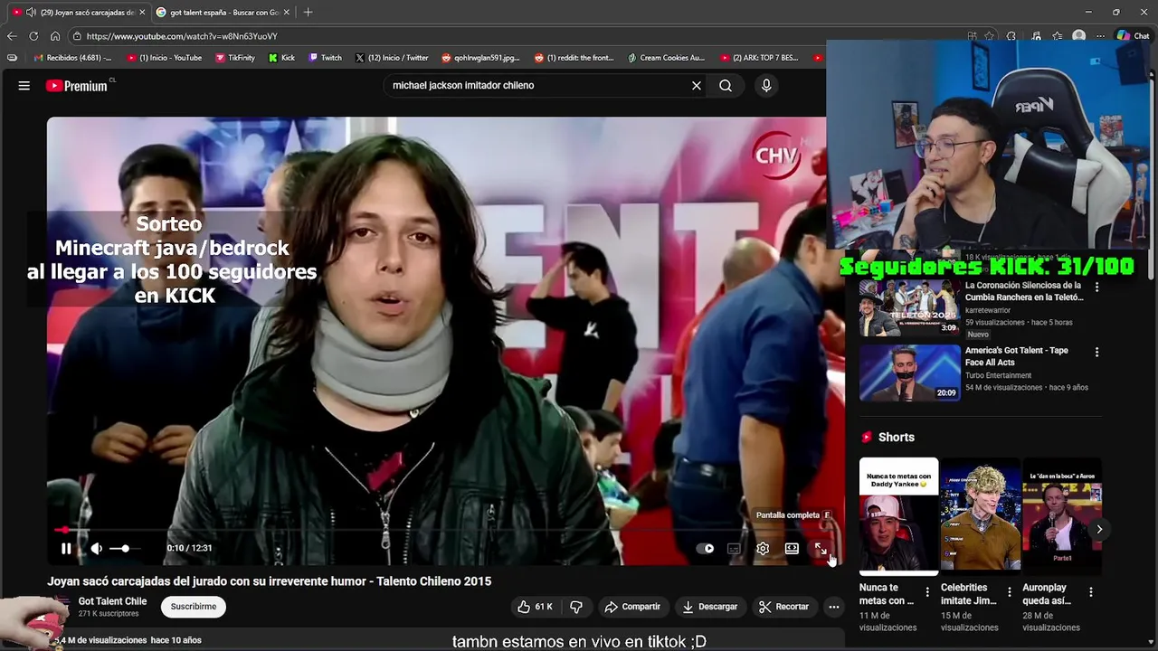Open the 'Inicio / Twitter' bookmark
Viewport: 1158px width, 651px height.
point(392,58)
